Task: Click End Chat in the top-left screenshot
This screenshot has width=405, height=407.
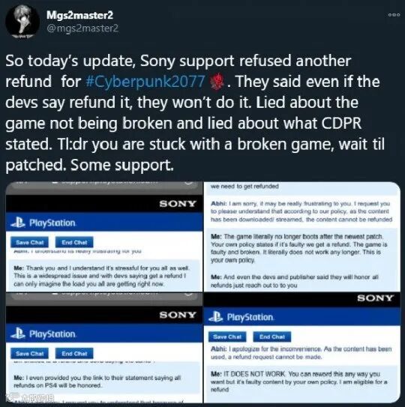Action: [x=74, y=242]
